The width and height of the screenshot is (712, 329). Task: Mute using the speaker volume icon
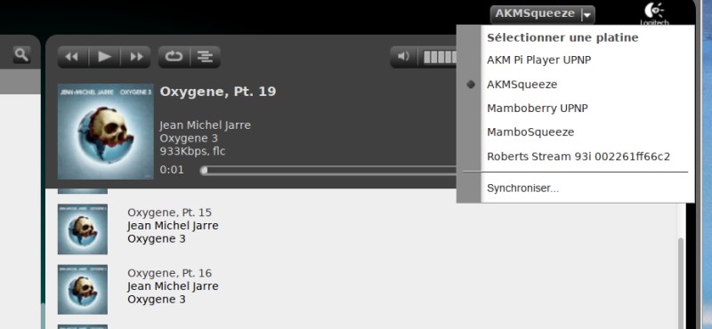point(403,57)
